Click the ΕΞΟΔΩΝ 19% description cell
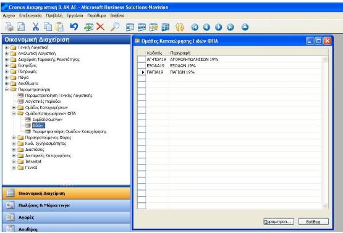 point(245,66)
